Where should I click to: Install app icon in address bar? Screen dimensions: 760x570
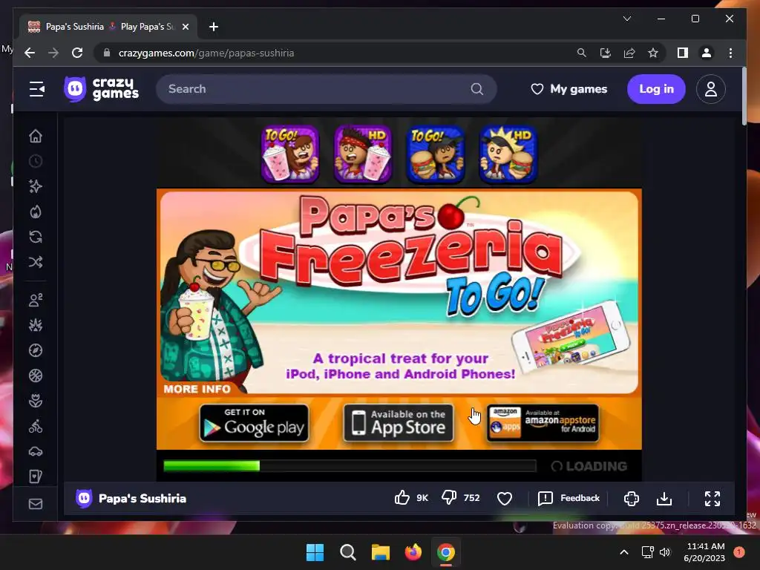[x=606, y=53]
